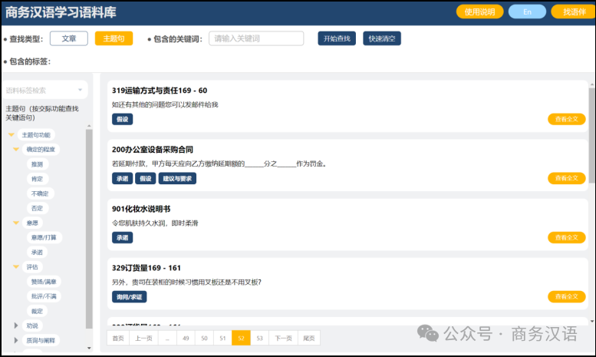596x357 pixels.
Task: Select the 赞扬/满意 tag in tree
Action: click(43, 282)
